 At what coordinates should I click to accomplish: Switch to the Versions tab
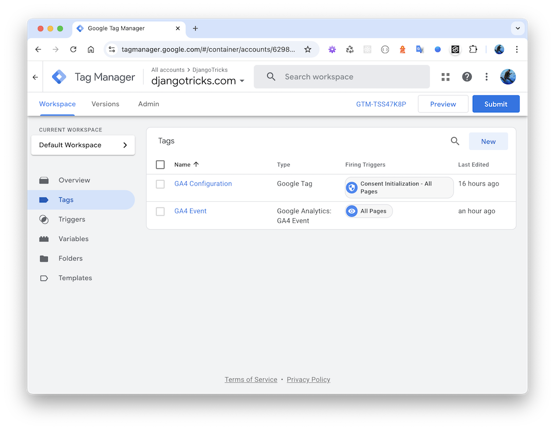(105, 104)
